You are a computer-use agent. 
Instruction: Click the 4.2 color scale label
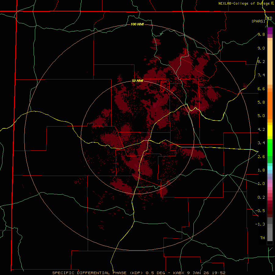pyautogui.click(x=261, y=130)
